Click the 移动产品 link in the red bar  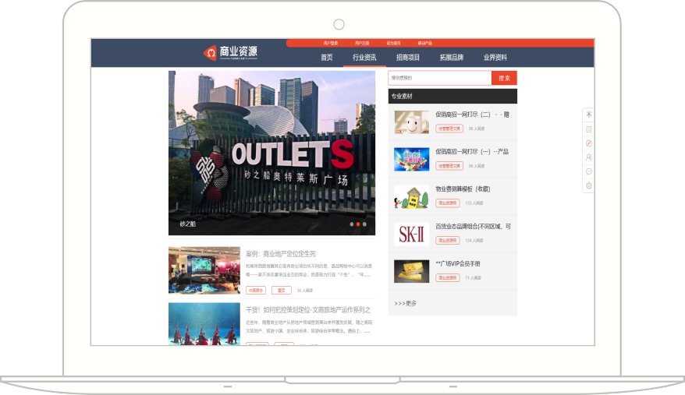[425, 43]
